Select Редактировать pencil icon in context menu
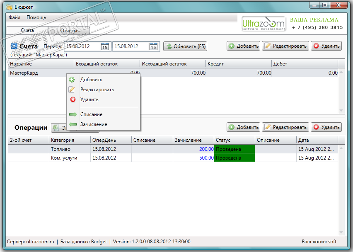Viewport: 353px width, 252px height. (72, 90)
